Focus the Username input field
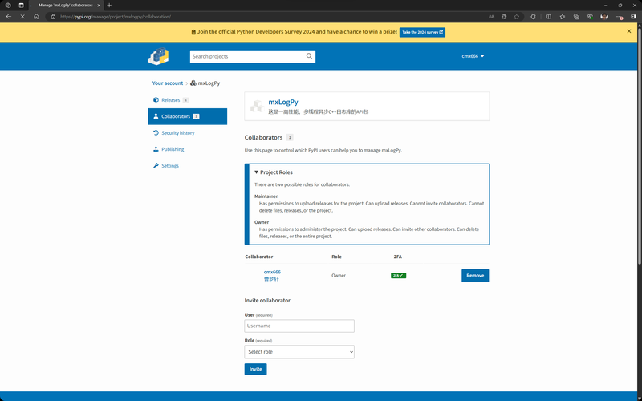Screen dimensions: 642x401 click(x=299, y=326)
